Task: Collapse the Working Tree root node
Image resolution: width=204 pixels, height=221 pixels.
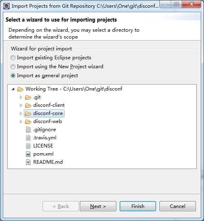Action: (x=13, y=89)
